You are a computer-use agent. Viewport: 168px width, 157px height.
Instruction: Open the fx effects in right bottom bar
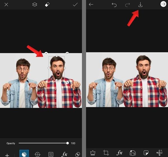119,153
